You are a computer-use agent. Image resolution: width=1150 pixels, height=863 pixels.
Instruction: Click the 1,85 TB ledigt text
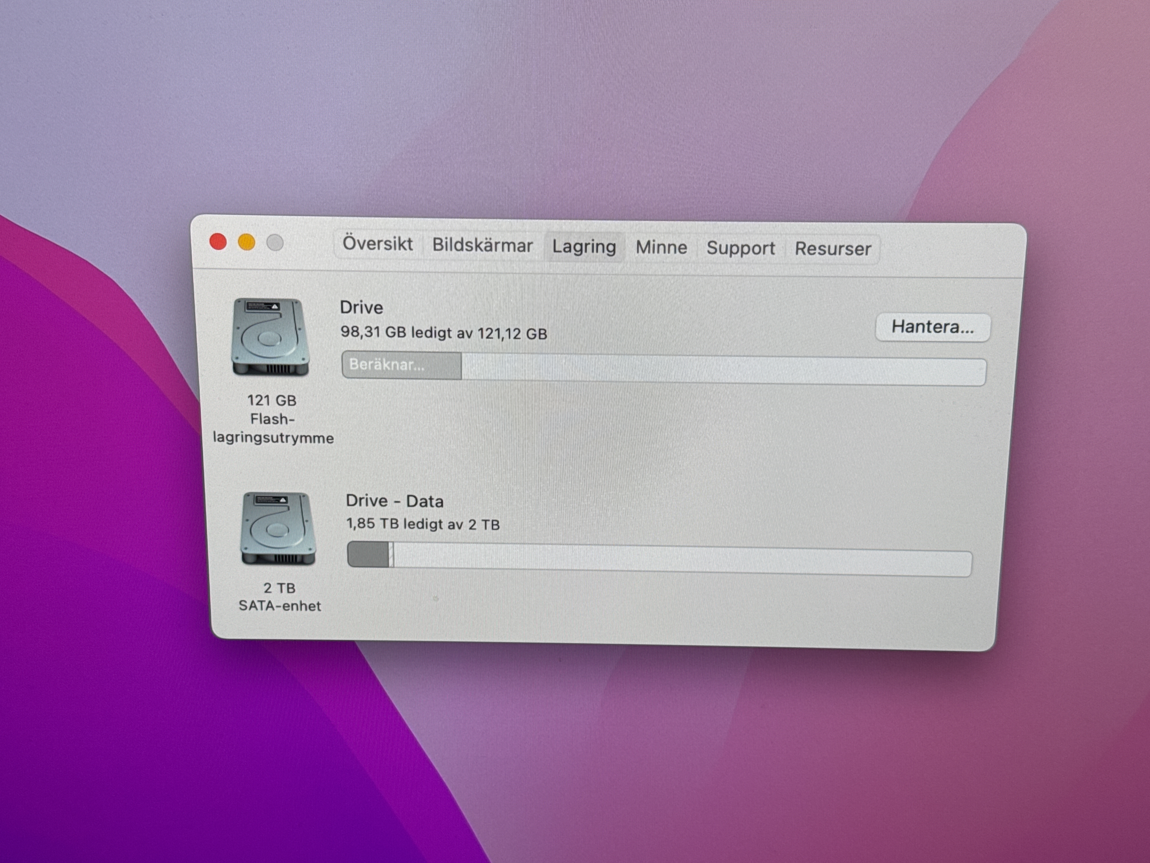(423, 524)
